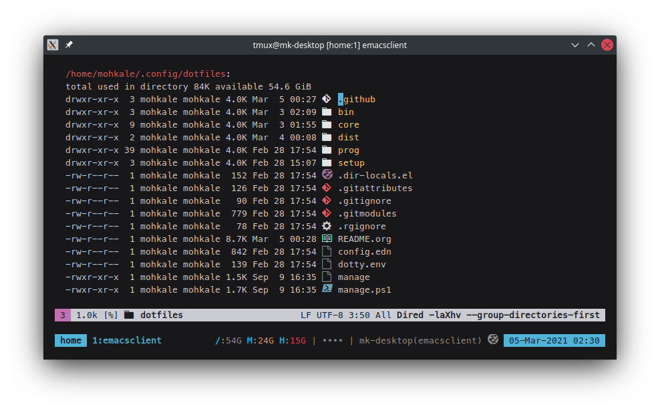
Task: Click the folder icon in the modeline
Action: (129, 315)
